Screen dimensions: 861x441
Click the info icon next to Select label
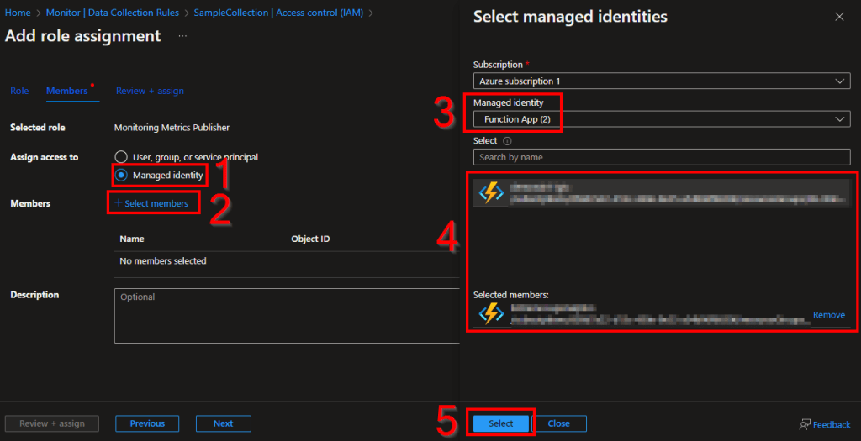[507, 141]
